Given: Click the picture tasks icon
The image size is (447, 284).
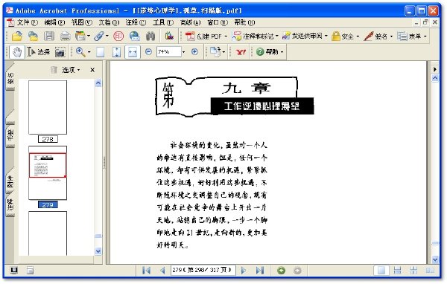Looking at the screenshot, I should click(x=169, y=36).
